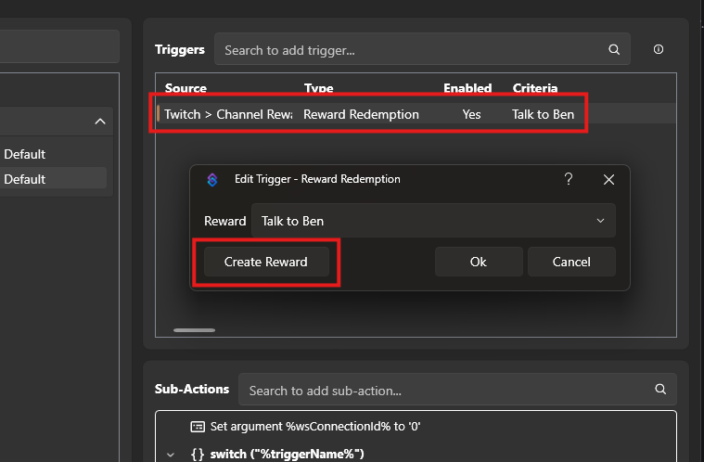Confirm with the Ok button
The height and width of the screenshot is (462, 704).
click(479, 262)
